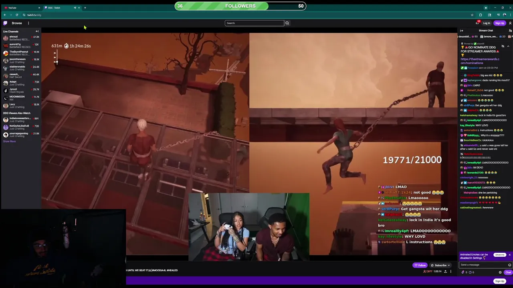513x288 pixels.
Task: Open the streamer awards nominations link
Action: click(x=480, y=61)
